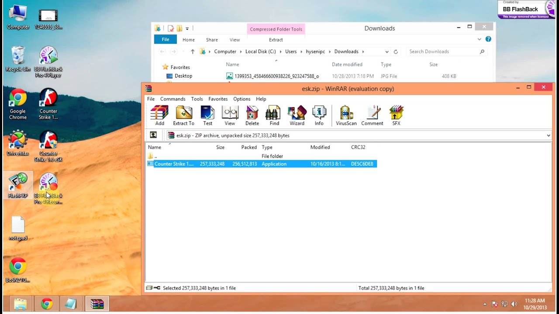Open address bar history dropdown in Explorer

point(386,51)
